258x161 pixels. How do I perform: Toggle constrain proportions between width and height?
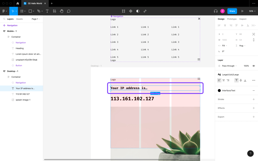(254, 40)
